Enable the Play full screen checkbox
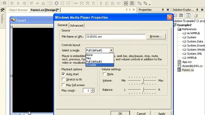 [63, 85]
